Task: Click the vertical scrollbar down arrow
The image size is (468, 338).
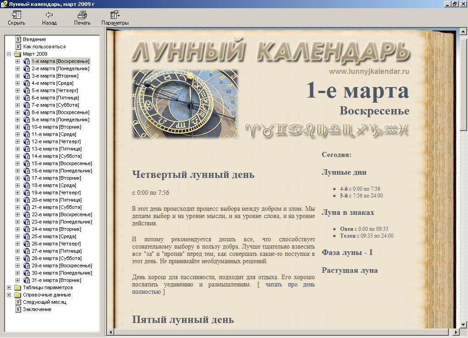Action: (x=463, y=325)
